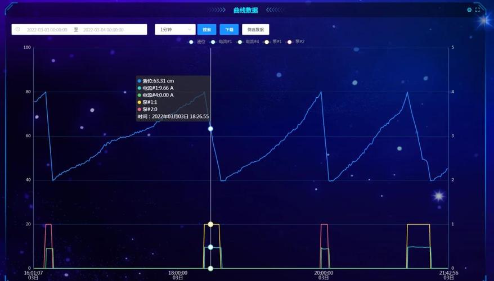
Task: Toggle the 液位 series in the legend
Action: pyautogui.click(x=196, y=42)
